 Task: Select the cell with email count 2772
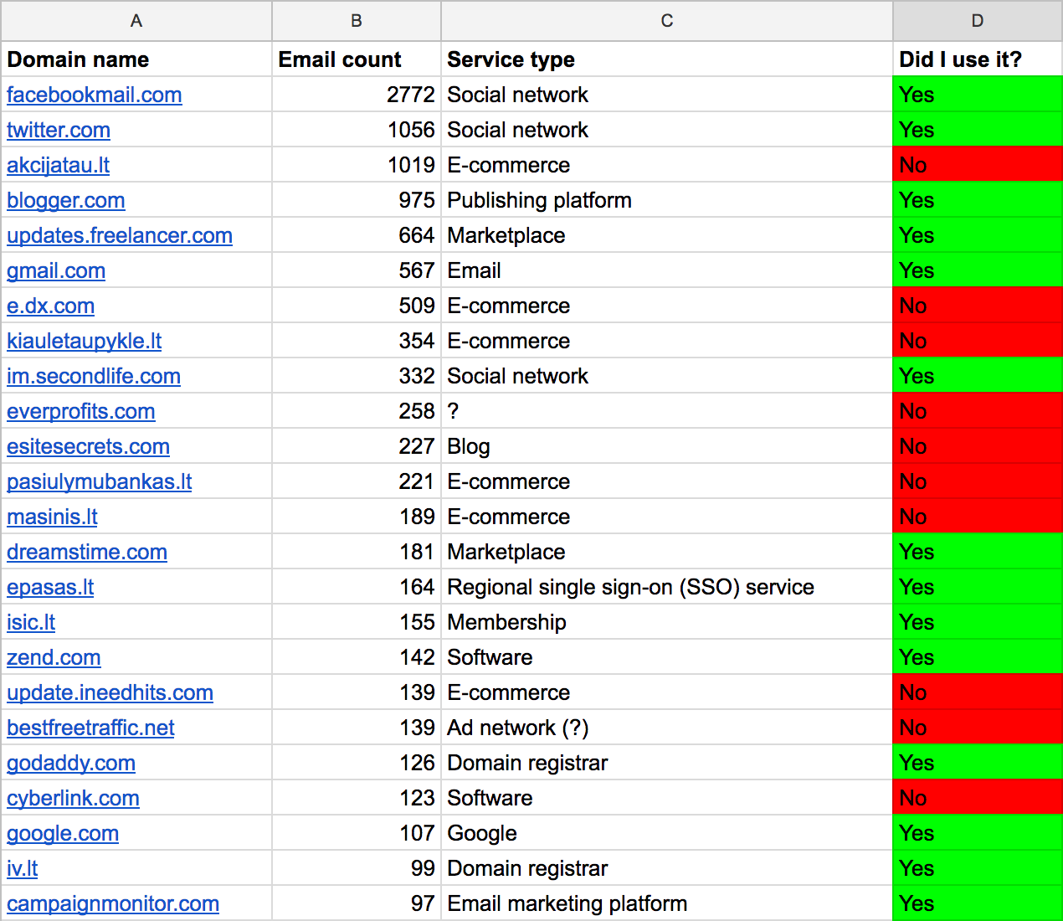coord(357,95)
